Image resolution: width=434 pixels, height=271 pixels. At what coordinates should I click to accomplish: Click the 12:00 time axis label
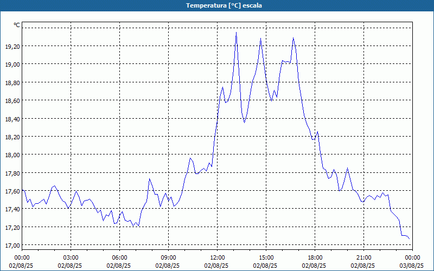pos(218,258)
